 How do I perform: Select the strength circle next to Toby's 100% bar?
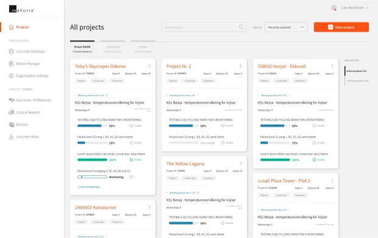coord(131,160)
